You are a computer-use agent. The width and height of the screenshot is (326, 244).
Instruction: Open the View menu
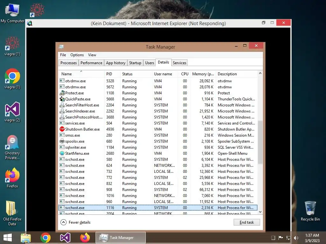click(92, 55)
